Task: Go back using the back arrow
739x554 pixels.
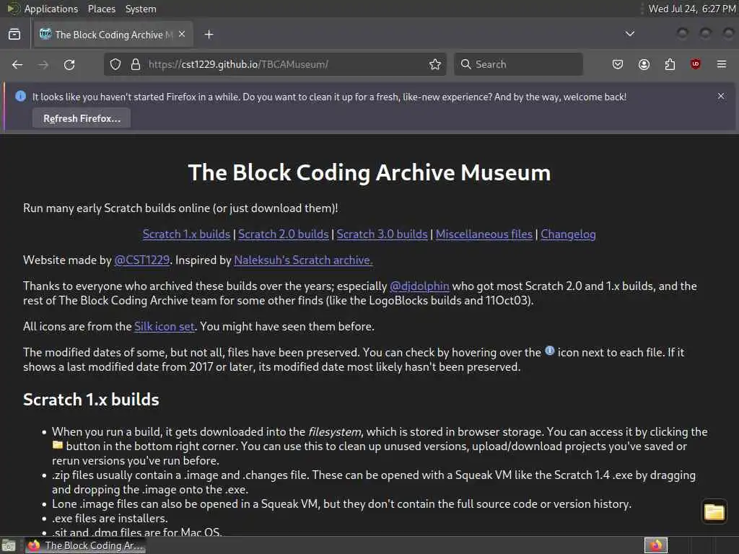Action: (17, 64)
